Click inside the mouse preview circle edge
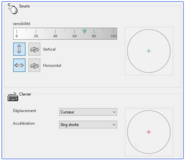Image resolution: width=185 pixels, height=161 pixels. 128,51
